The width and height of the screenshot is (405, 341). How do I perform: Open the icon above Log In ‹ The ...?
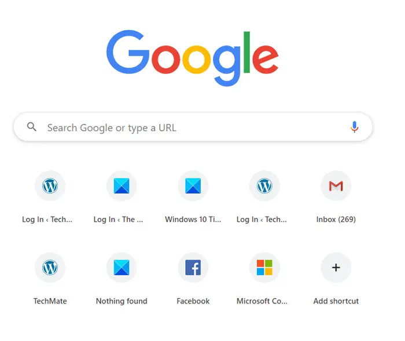122,186
